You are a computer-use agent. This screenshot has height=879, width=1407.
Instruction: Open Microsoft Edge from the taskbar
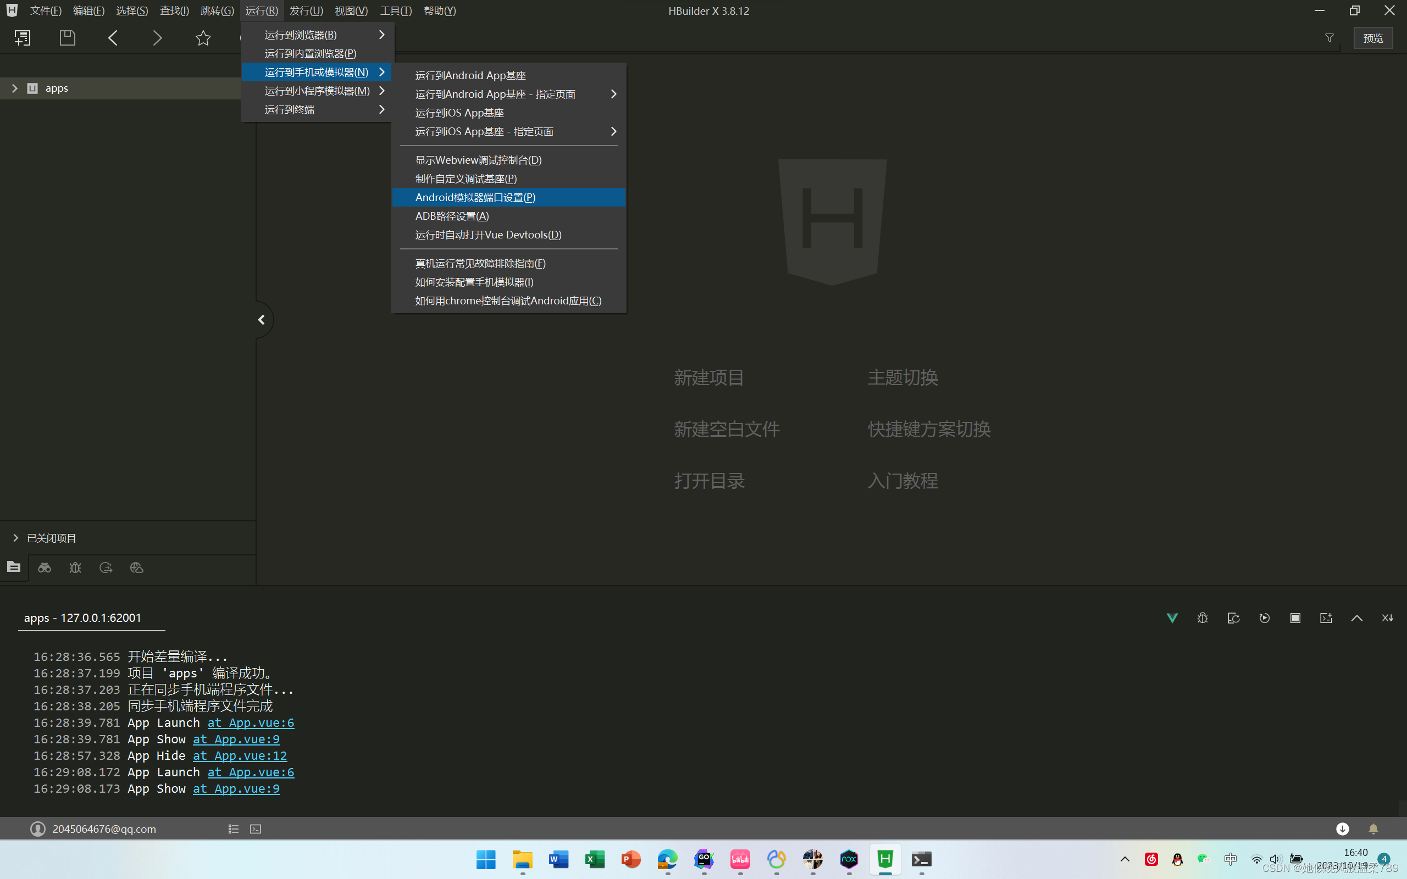point(667,859)
